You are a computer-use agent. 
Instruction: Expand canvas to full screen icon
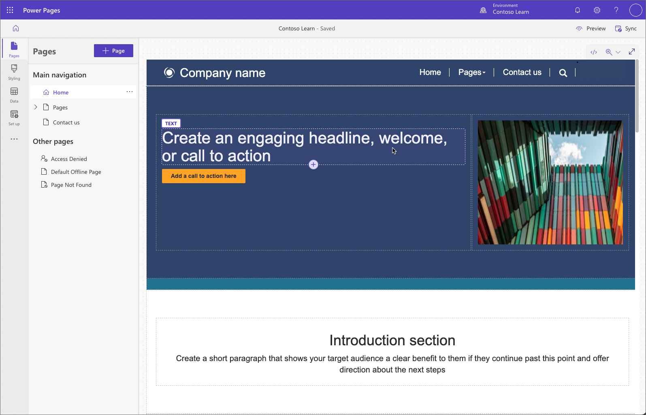point(632,51)
